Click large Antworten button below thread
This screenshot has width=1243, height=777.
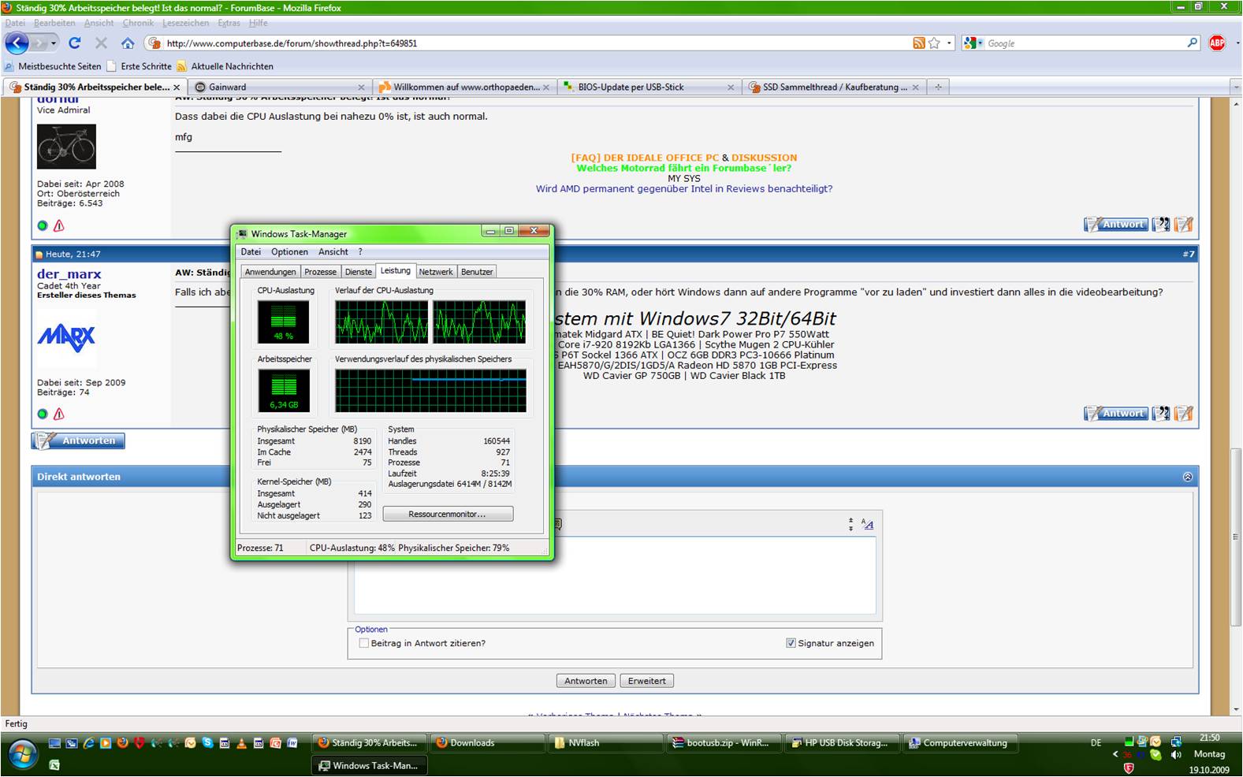click(78, 441)
